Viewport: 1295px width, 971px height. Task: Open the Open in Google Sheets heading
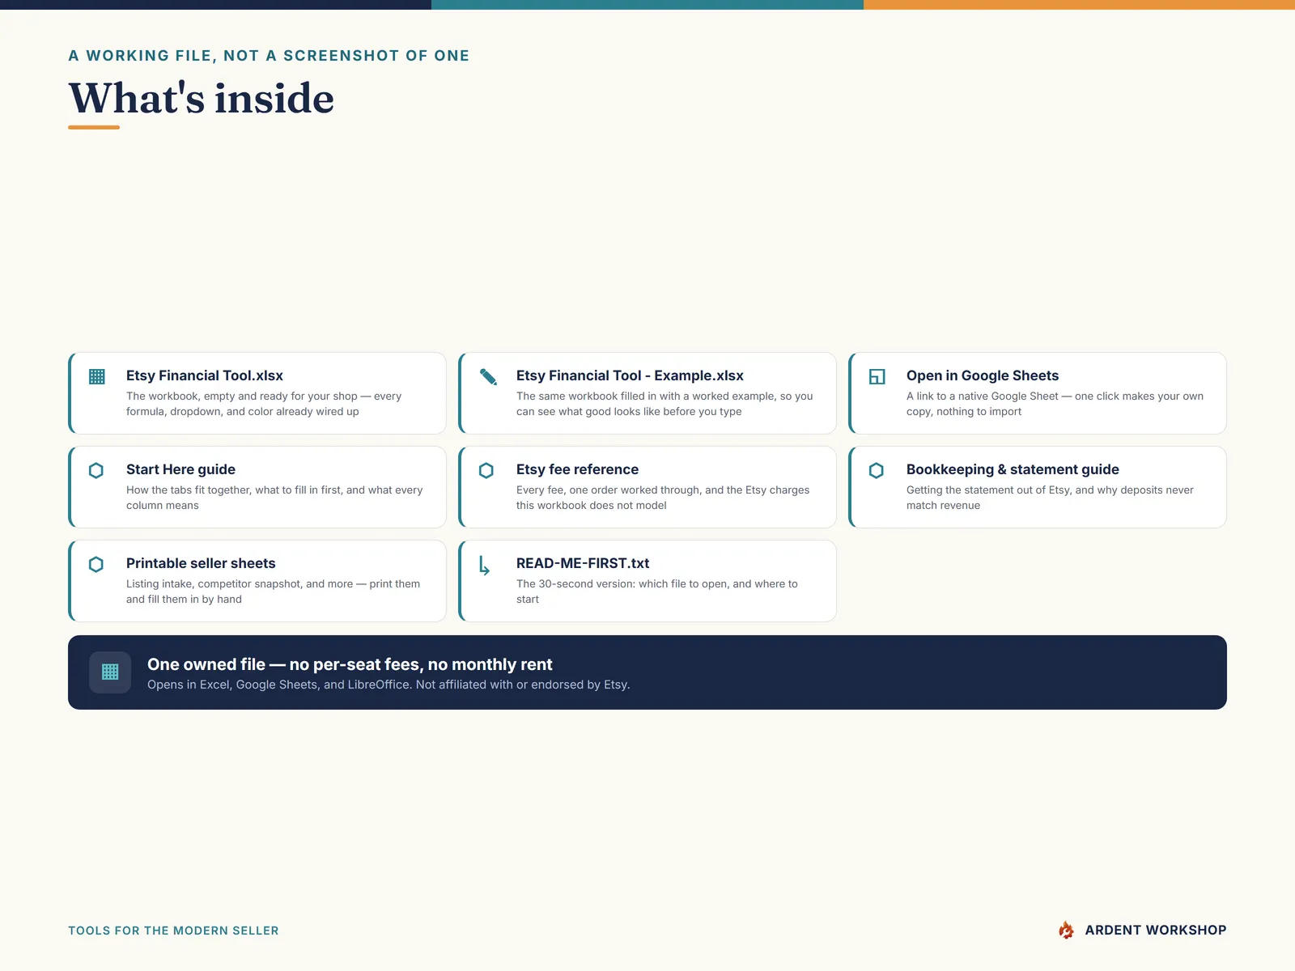point(983,375)
